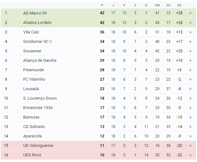Click the plus icon on Sousense row
This screenshot has width=197, height=162.
190,51
